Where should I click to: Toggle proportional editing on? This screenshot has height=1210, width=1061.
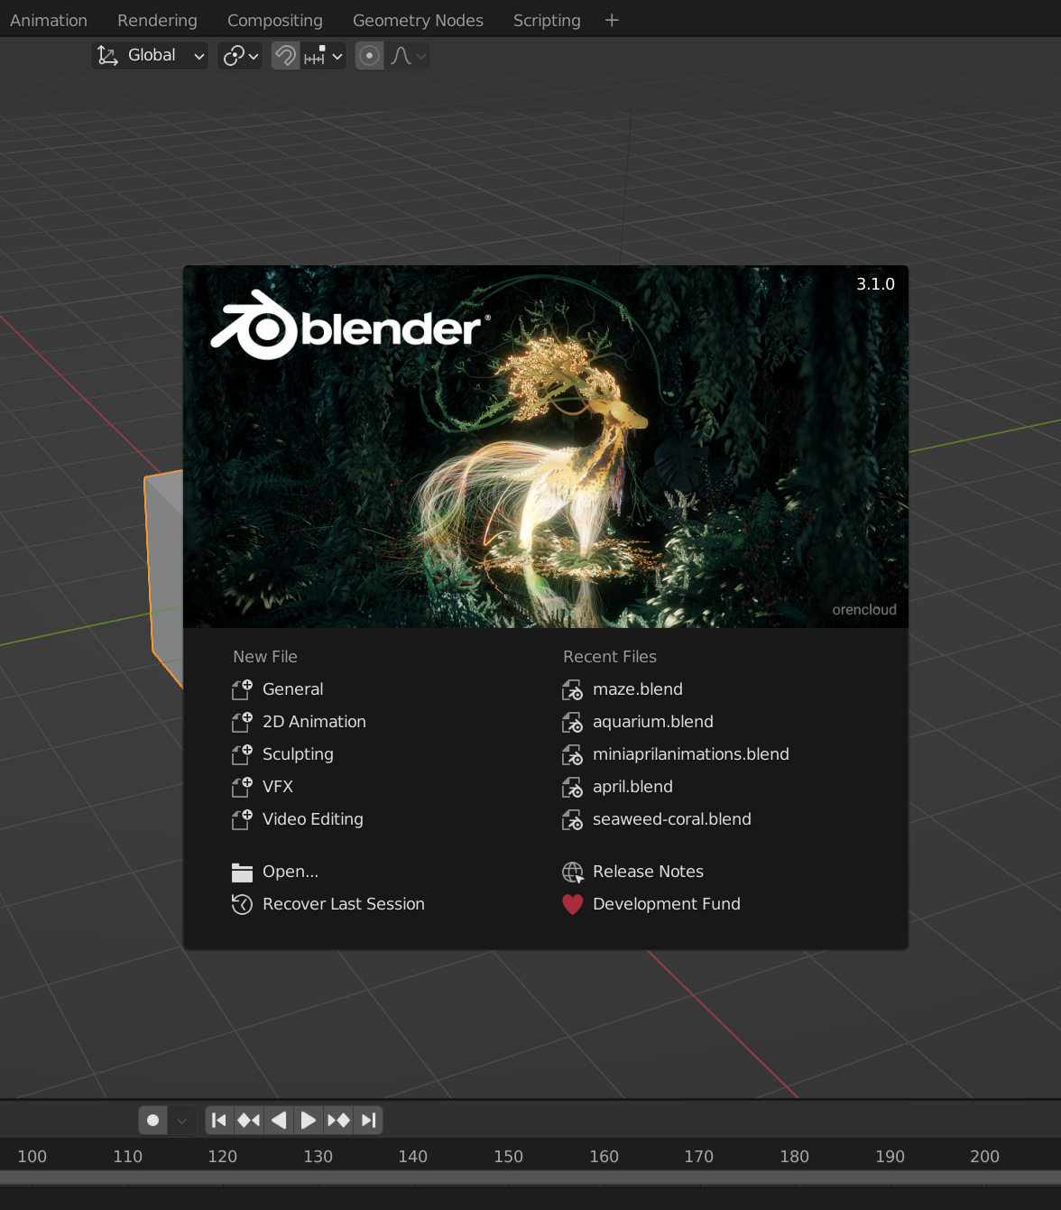[369, 56]
